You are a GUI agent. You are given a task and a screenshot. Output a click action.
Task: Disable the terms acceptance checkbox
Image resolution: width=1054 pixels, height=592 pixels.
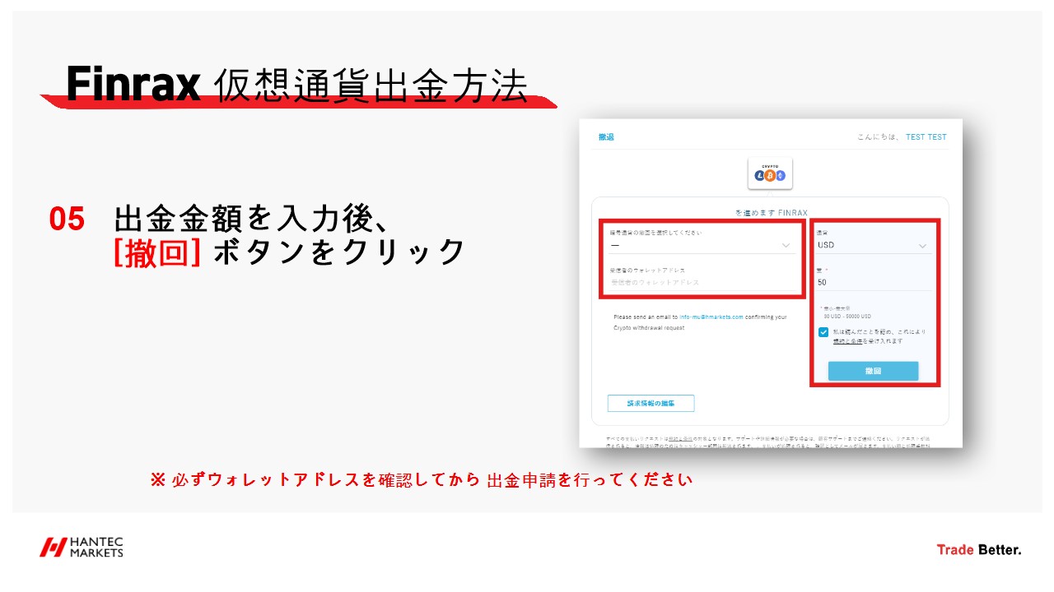[824, 331]
